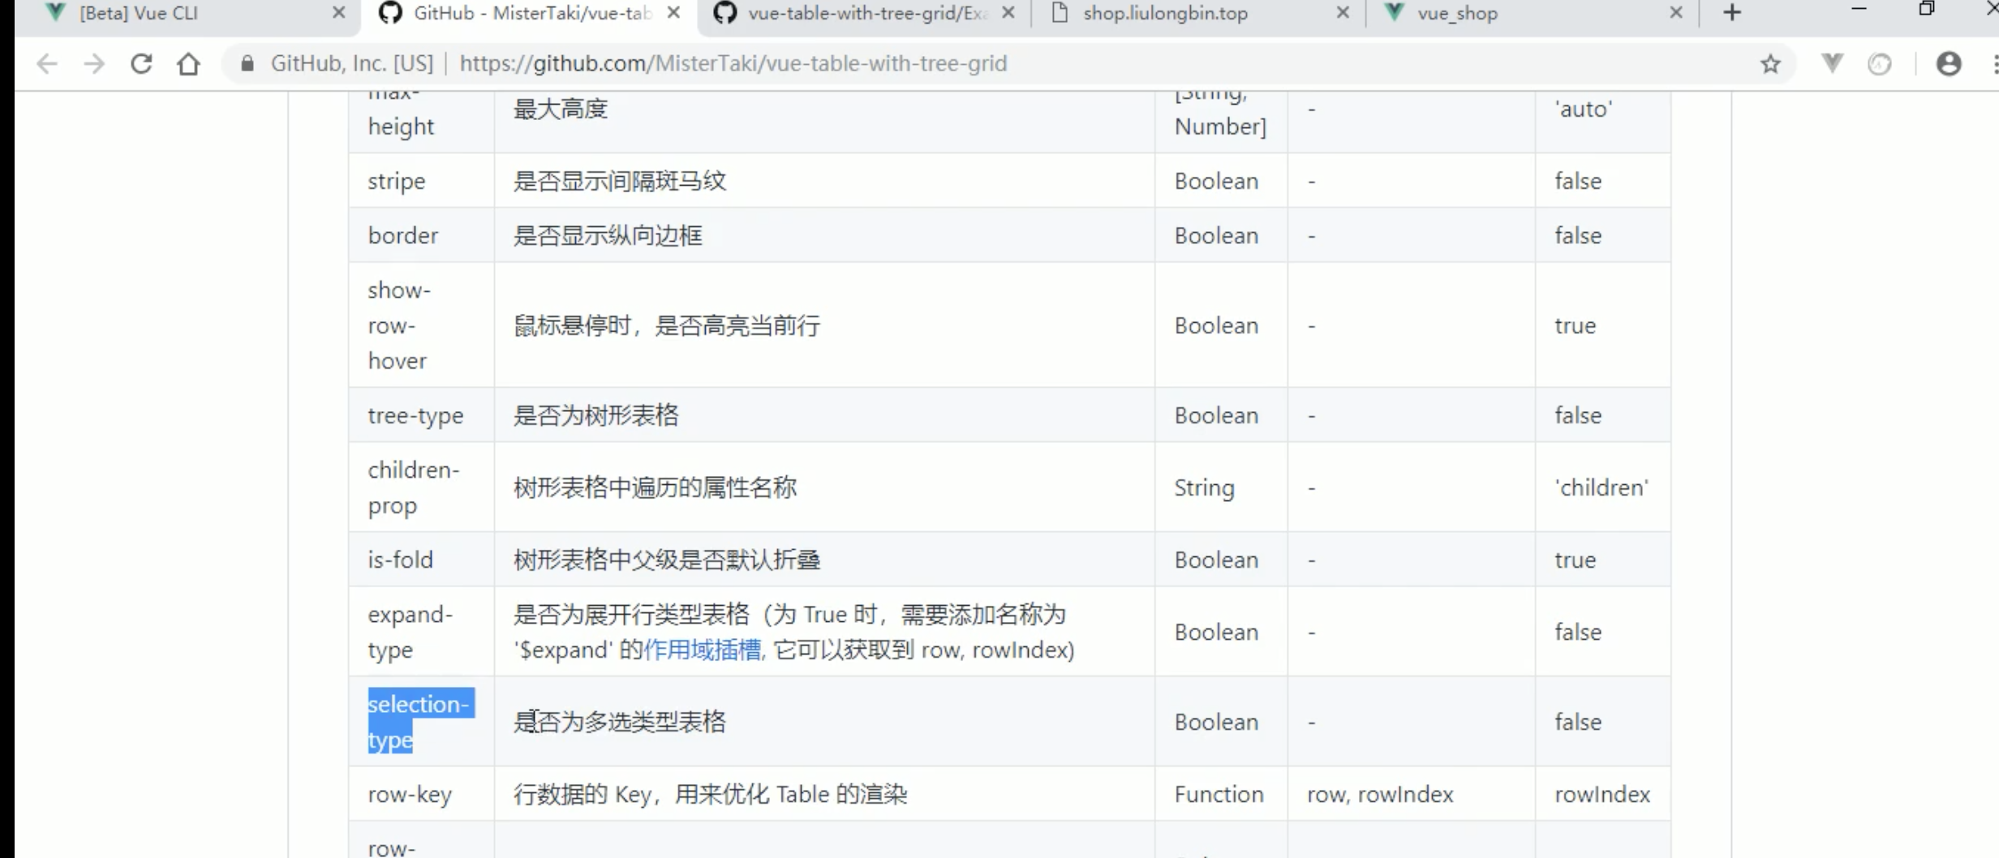Click the rowIndex default value
This screenshot has width=1999, height=858.
(1602, 794)
